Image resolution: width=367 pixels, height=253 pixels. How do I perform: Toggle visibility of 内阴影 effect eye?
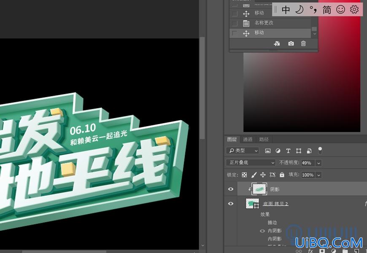point(262,231)
